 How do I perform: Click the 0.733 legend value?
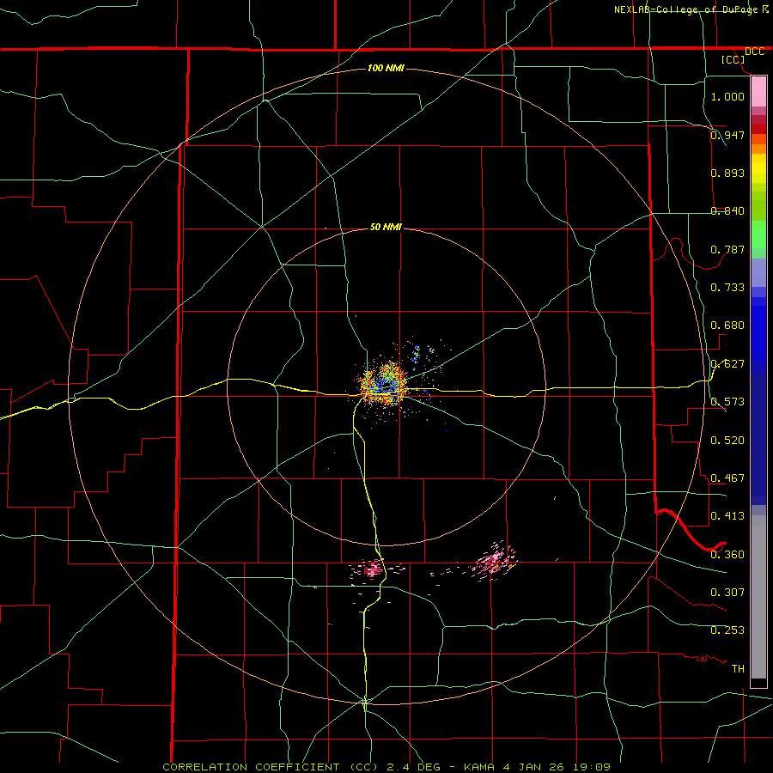click(x=727, y=288)
